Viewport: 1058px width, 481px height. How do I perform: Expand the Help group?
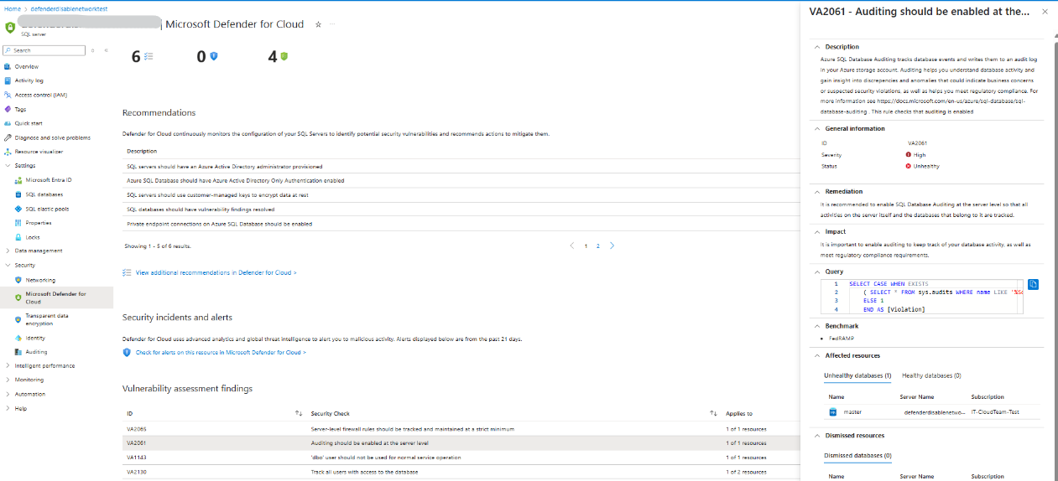(x=8, y=408)
